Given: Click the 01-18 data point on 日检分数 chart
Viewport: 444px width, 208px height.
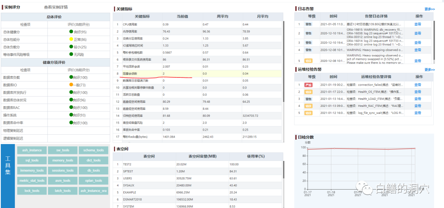Looking at the screenshot, I should pyautogui.click(x=334, y=148).
